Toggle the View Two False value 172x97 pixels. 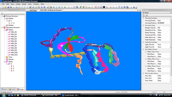tap(159, 78)
